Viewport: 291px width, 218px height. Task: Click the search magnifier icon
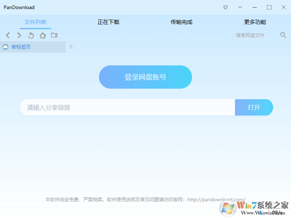point(283,35)
